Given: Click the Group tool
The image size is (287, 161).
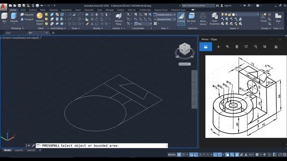Looking at the screenshot, I should click(x=263, y=18).
